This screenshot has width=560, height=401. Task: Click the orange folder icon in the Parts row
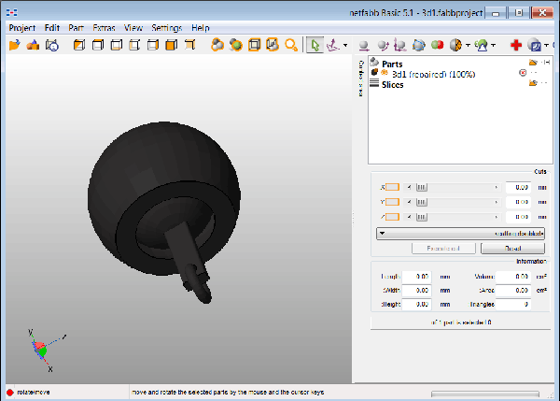pyautogui.click(x=533, y=63)
